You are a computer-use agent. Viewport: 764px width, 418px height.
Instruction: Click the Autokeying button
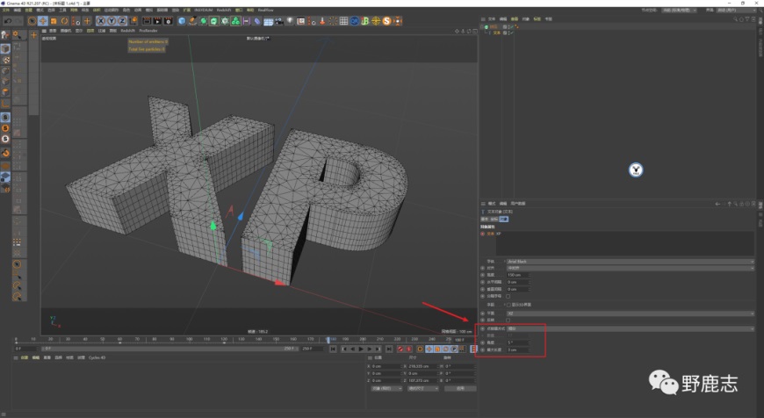tap(408, 349)
